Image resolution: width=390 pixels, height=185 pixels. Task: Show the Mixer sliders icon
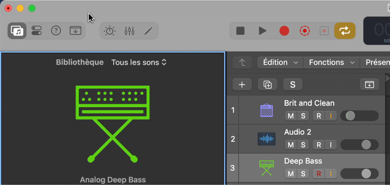pos(129,31)
